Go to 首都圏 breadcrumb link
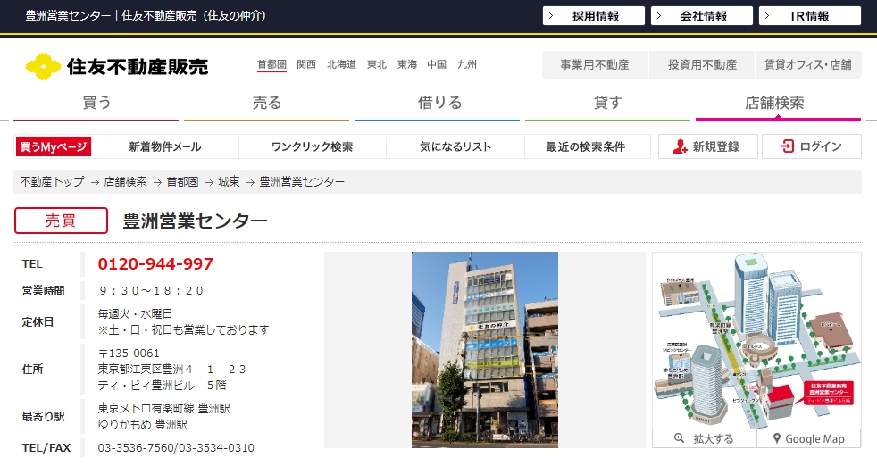The height and width of the screenshot is (466, 877). 182,182
